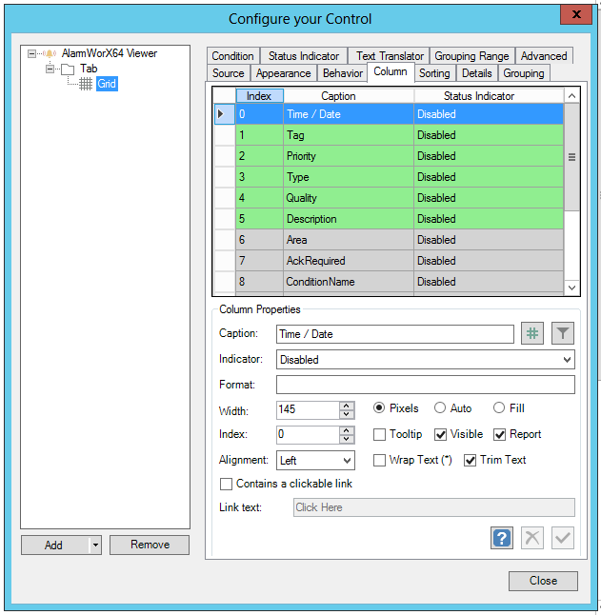The image size is (601, 615).
Task: Click the row selector arrow for row 0
Action: click(225, 114)
